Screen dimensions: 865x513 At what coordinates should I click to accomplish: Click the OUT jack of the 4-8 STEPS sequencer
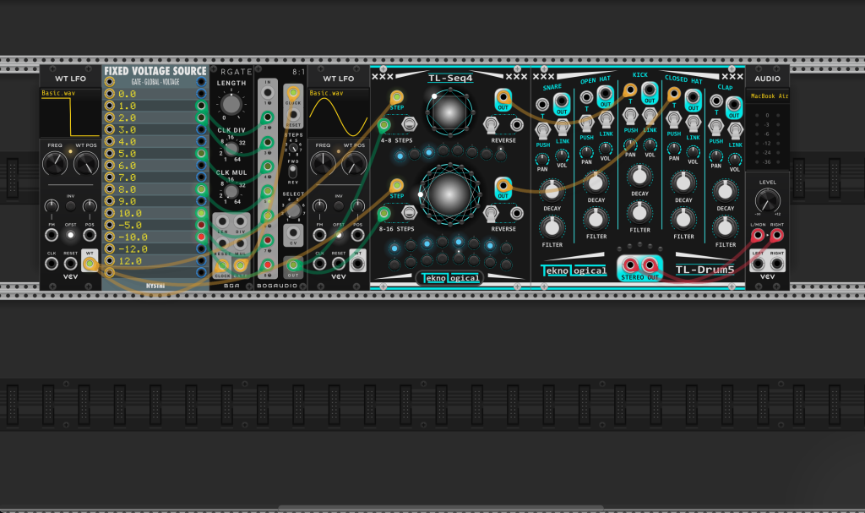pyautogui.click(x=503, y=97)
